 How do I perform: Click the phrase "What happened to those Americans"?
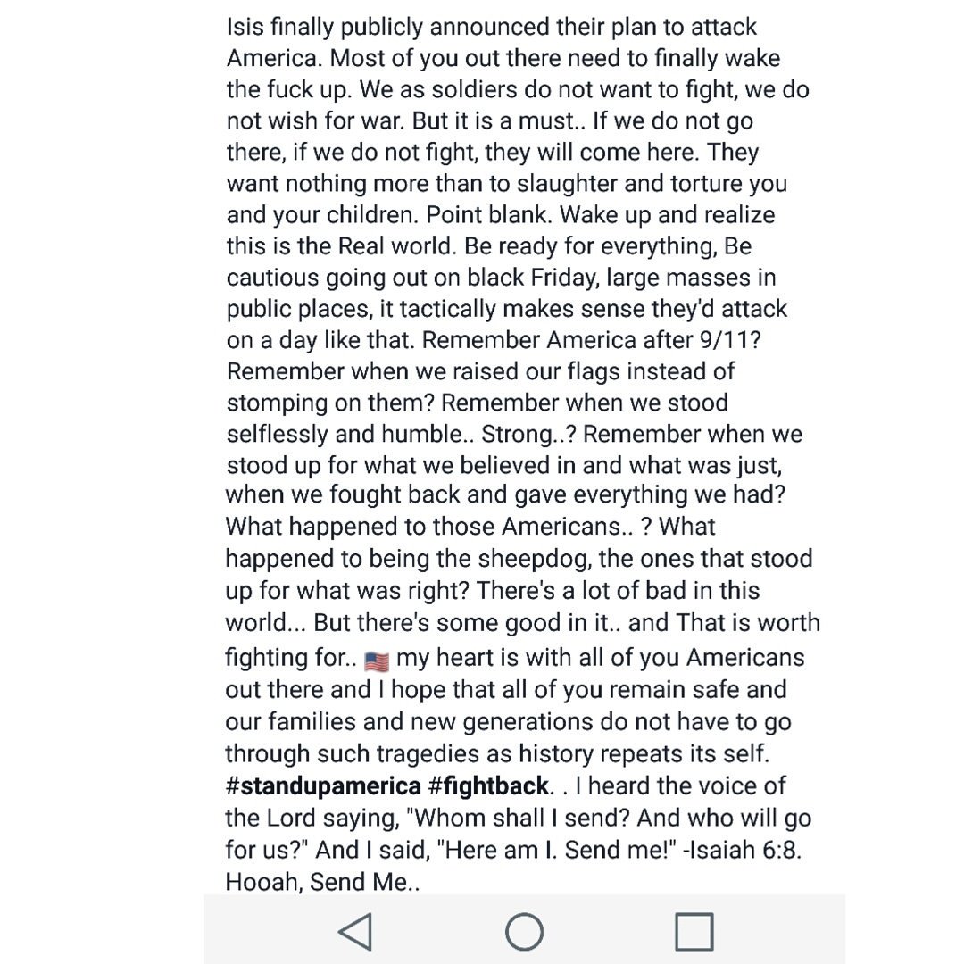[423, 527]
